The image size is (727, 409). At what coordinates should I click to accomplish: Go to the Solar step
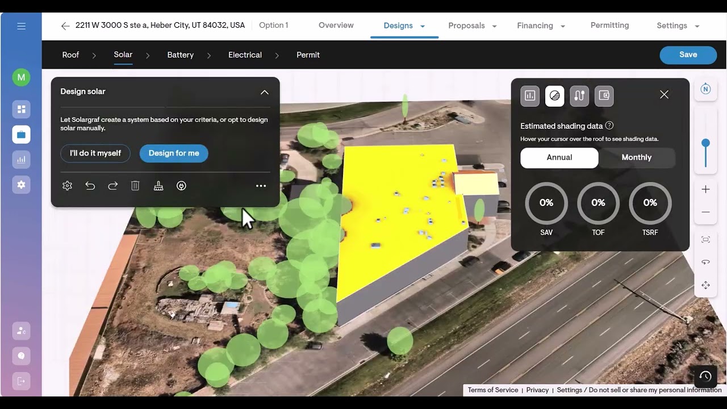point(123,55)
